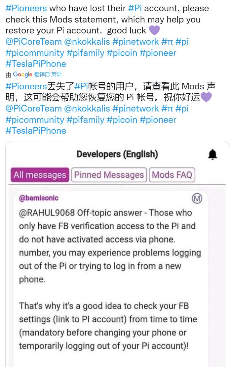The width and height of the screenshot is (230, 367).
Task: Click the Developers (English) chat title
Action: (x=117, y=154)
